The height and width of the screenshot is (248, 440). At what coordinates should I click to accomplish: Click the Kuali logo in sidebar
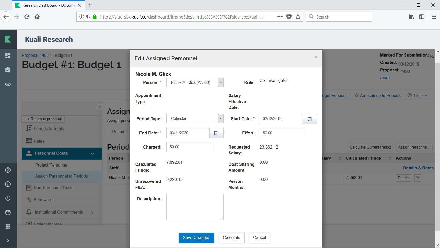click(8, 39)
